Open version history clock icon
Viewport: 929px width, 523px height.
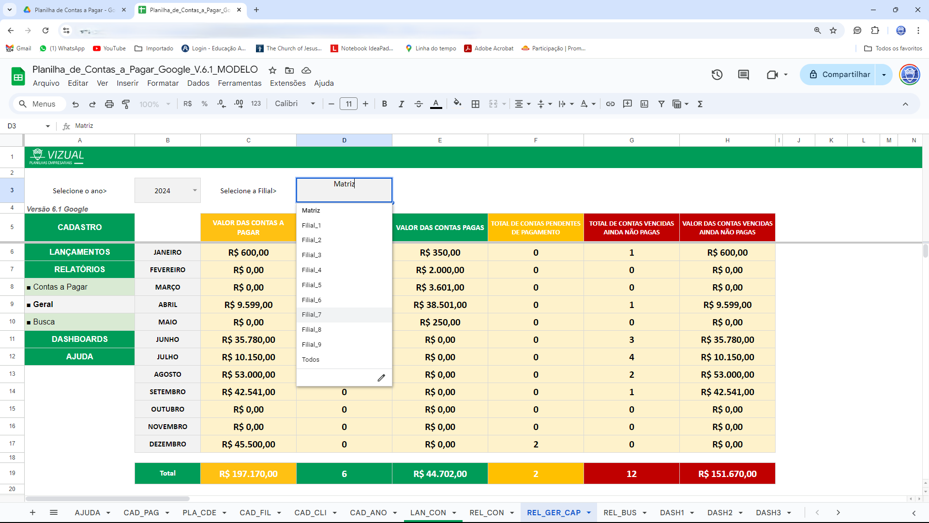tap(717, 75)
